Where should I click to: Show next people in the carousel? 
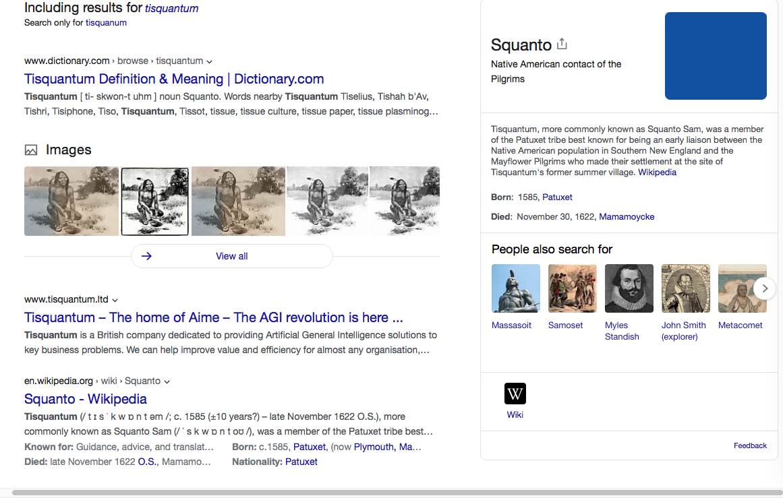(765, 288)
